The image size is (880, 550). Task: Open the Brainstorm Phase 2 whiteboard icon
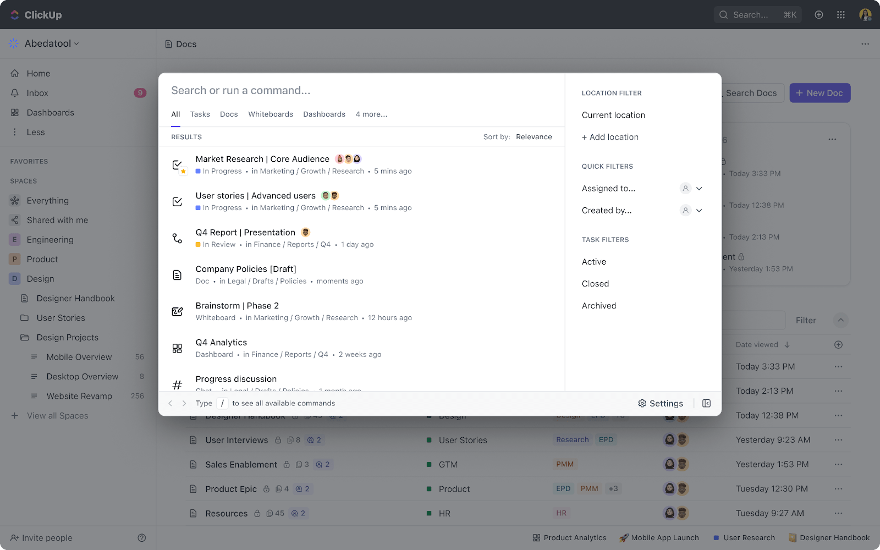177,311
